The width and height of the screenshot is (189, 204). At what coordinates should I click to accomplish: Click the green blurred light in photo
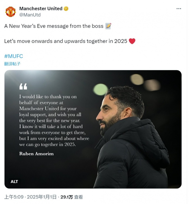point(100,89)
